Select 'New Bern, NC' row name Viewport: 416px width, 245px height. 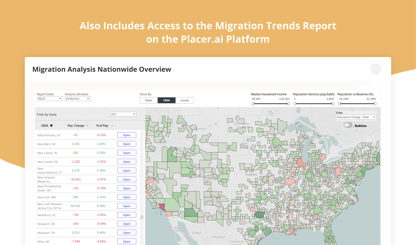pyautogui.click(x=47, y=144)
